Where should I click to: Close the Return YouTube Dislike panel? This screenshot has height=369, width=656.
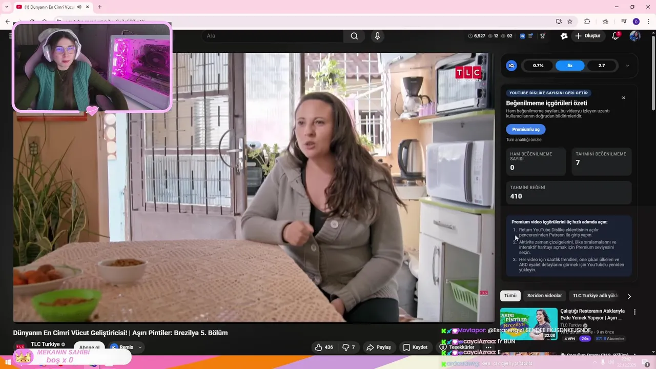(x=623, y=98)
